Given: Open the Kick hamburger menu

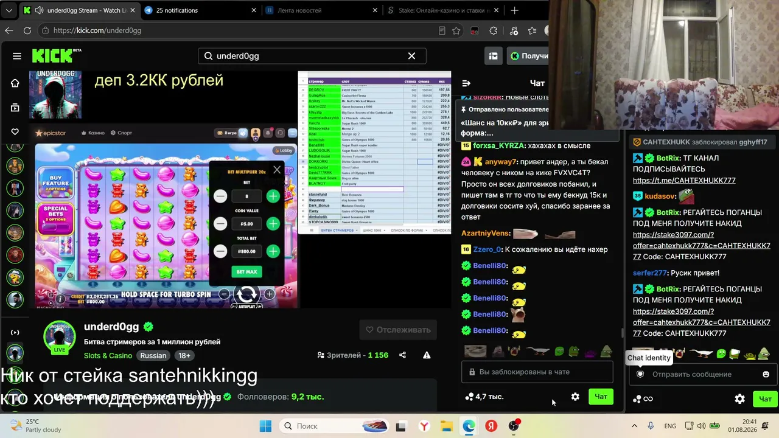Looking at the screenshot, I should tap(17, 56).
